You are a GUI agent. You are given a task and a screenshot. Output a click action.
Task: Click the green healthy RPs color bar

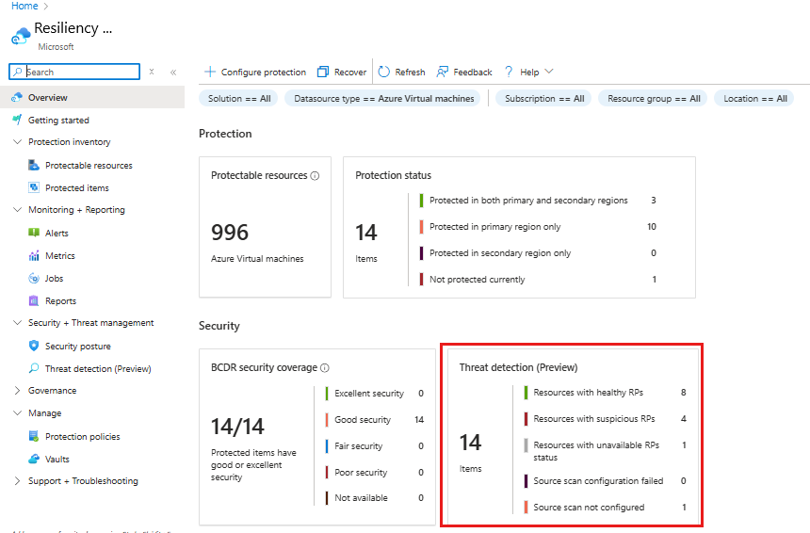(526, 393)
